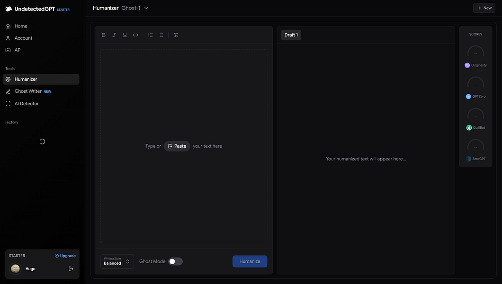Click the API folder icon

tap(8, 50)
